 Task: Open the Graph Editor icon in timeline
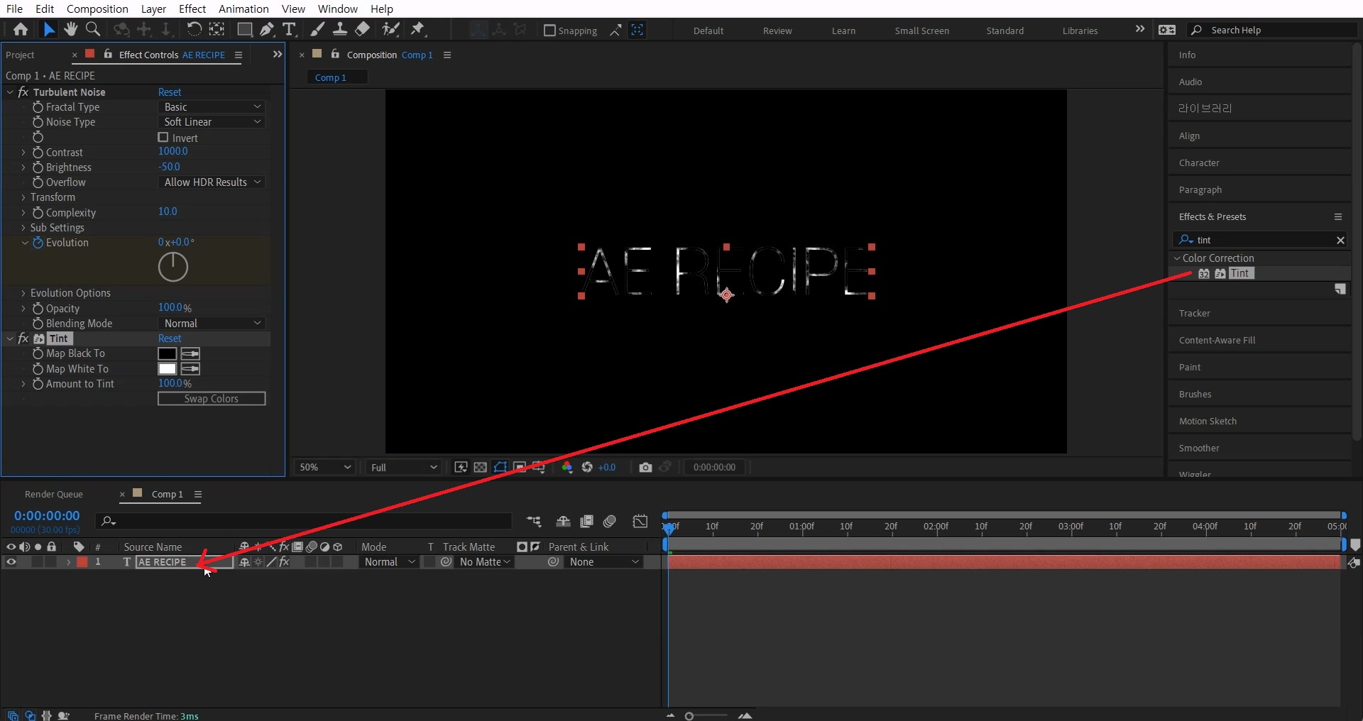(640, 522)
